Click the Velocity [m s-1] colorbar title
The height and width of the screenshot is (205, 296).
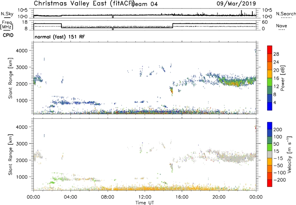[289, 154]
